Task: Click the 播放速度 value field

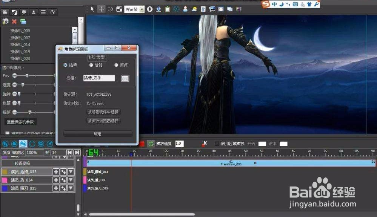Action: pos(179,144)
